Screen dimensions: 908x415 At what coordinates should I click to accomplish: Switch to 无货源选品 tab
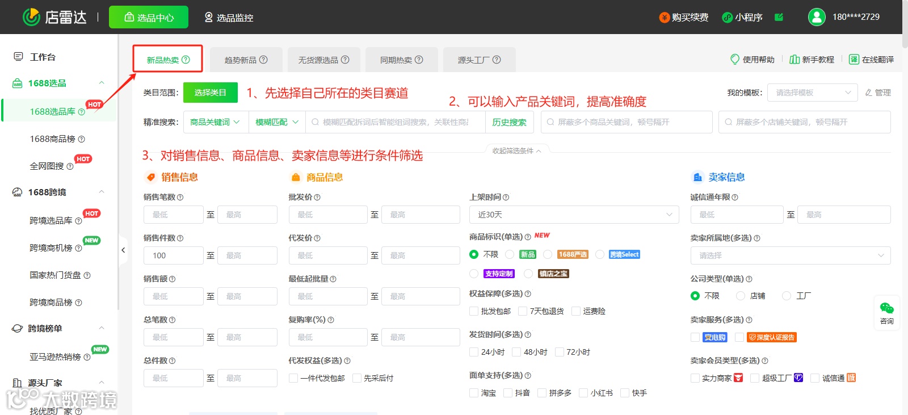pos(324,60)
